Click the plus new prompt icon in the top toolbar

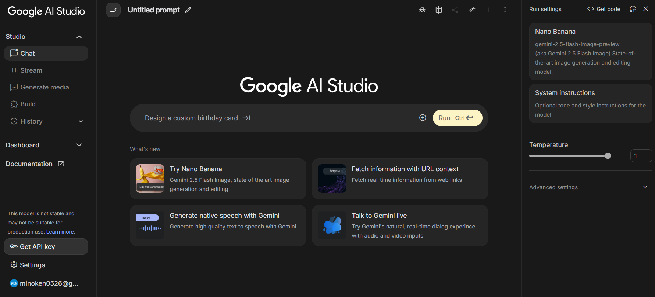(488, 10)
